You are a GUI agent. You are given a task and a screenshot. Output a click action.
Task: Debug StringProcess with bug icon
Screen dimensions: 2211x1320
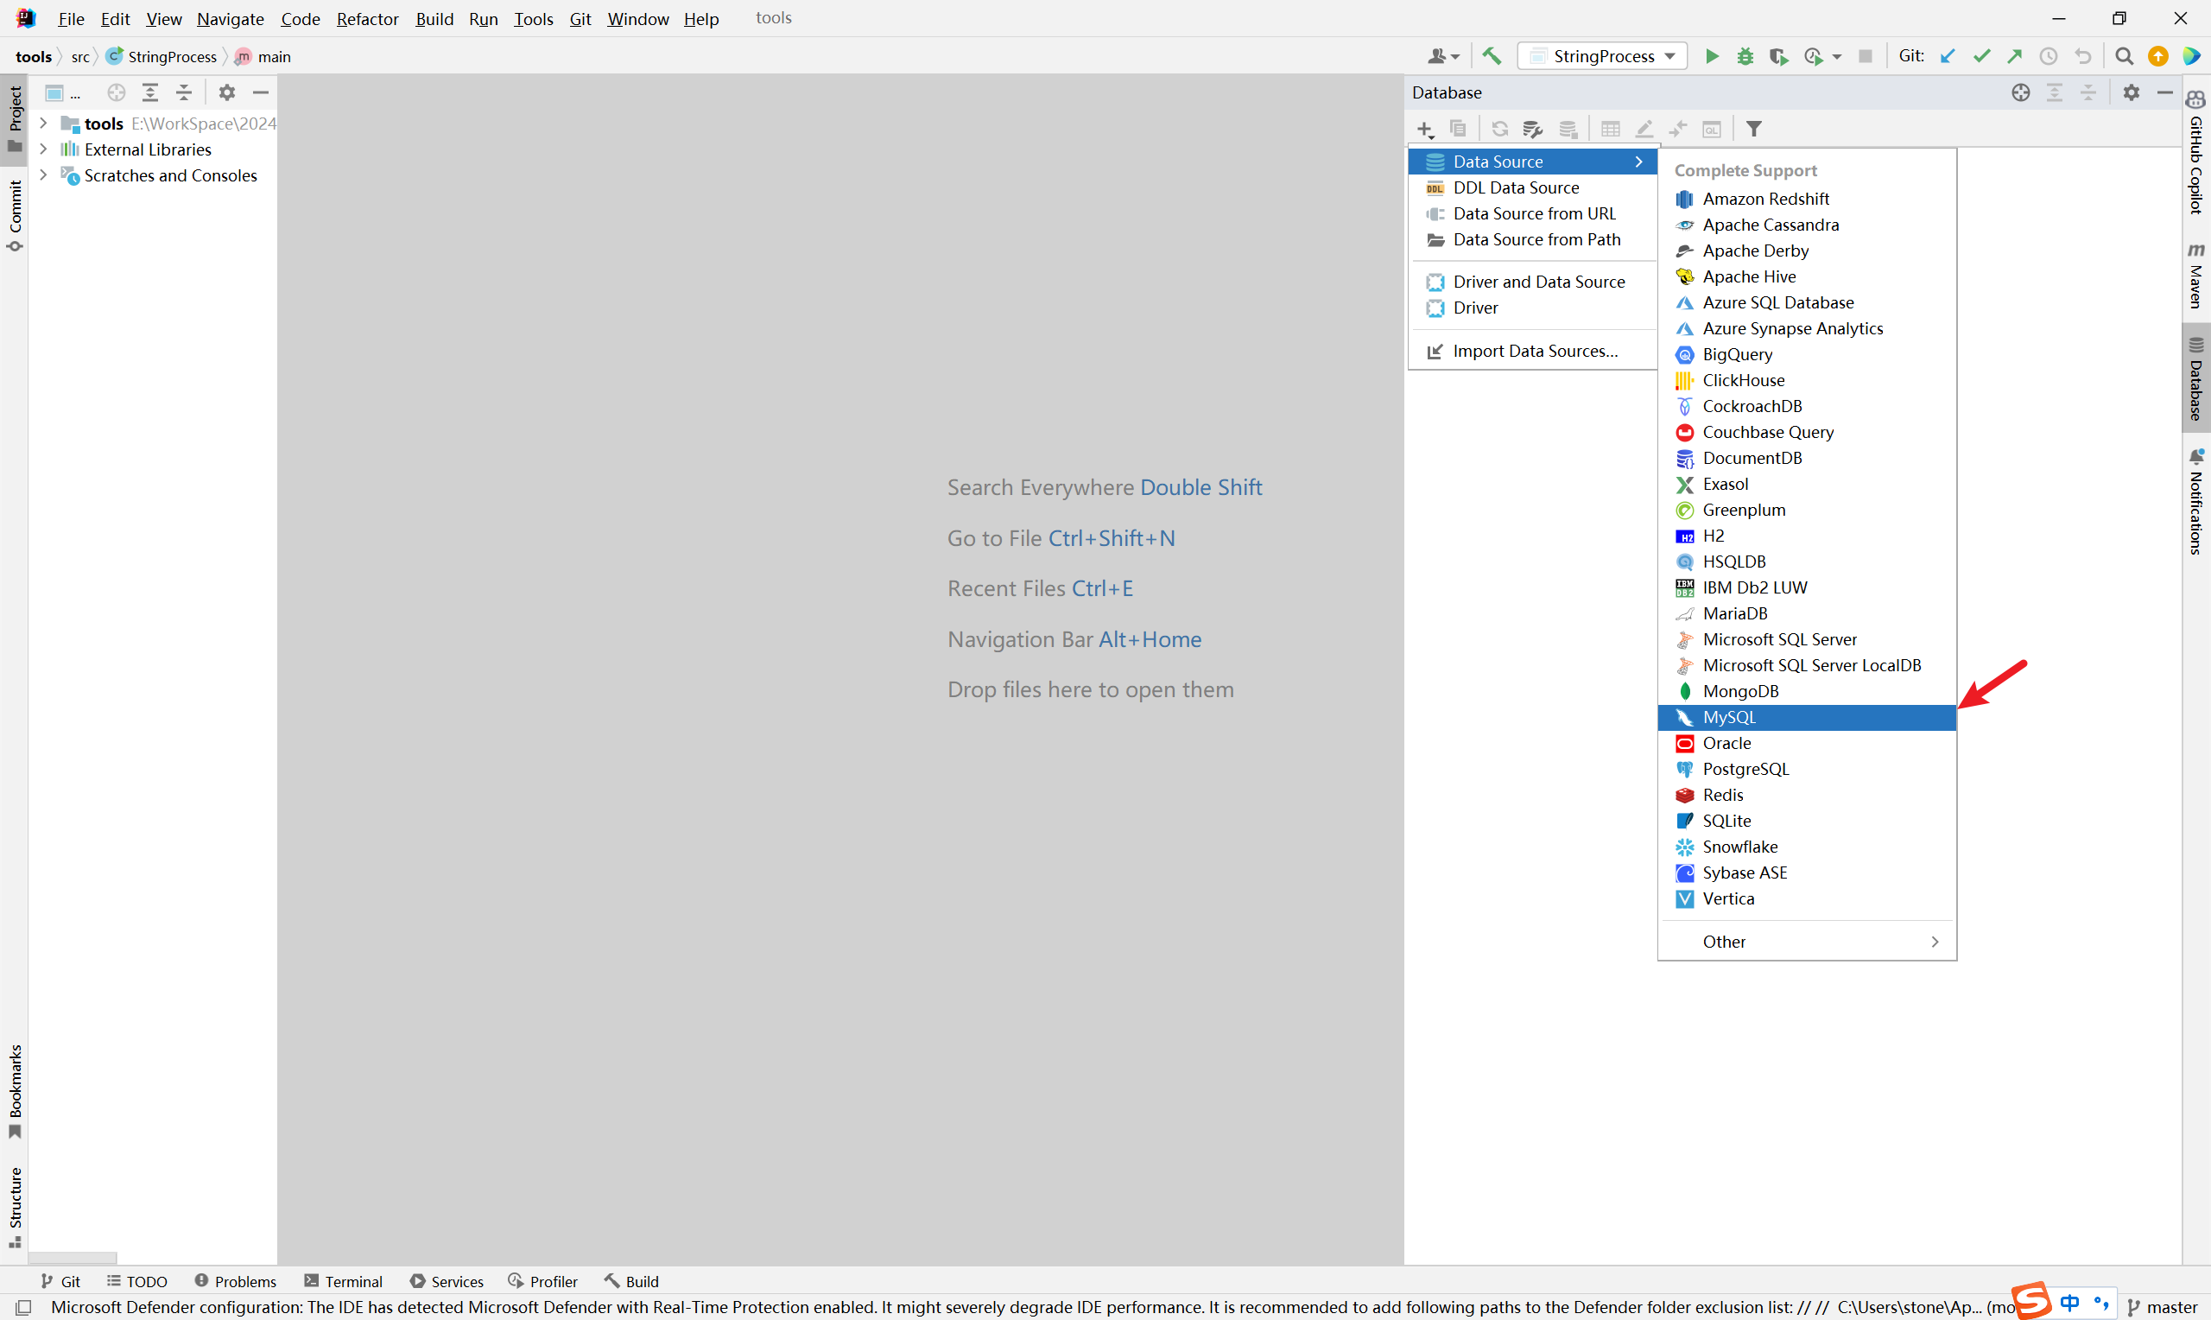point(1745,56)
